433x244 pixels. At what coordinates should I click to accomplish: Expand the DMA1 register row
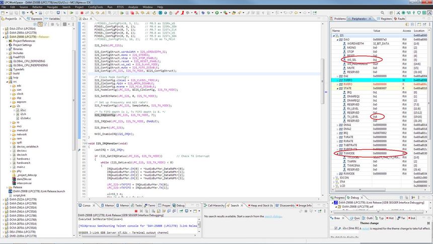coord(337,125)
